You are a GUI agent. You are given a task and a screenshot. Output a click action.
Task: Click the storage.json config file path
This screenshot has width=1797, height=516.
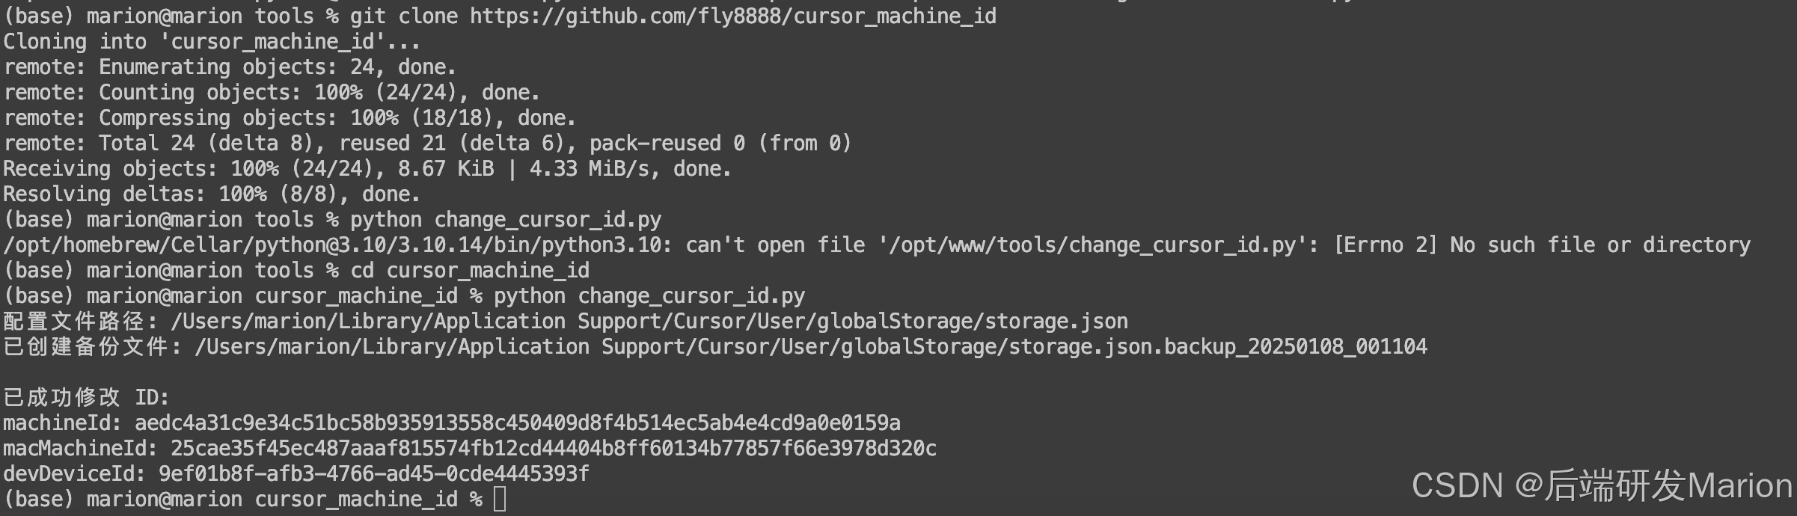pos(649,321)
